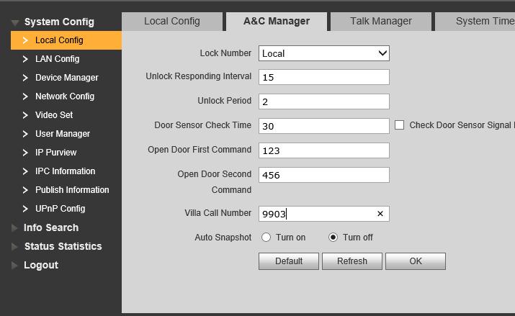Image resolution: width=515 pixels, height=316 pixels.
Task: Click the chevron icon beside User Manager
Action: click(x=25, y=134)
